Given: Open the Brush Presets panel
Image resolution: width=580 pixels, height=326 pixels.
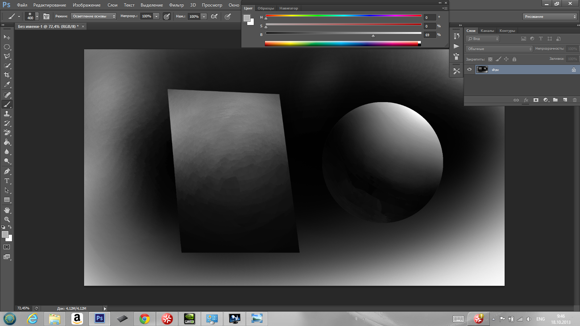Looking at the screenshot, I should (x=456, y=56).
